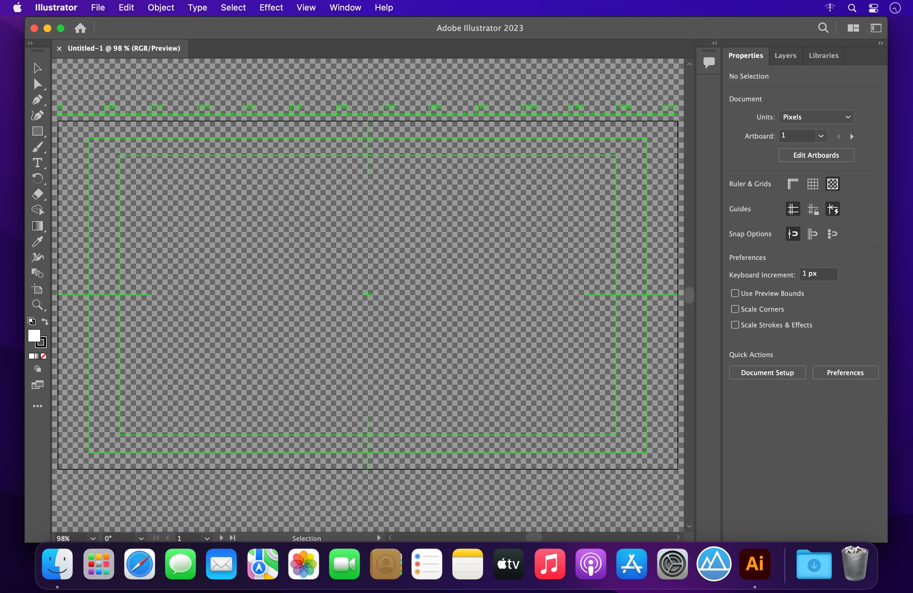
Task: Expand the Artboard number dropdown
Action: tap(820, 136)
